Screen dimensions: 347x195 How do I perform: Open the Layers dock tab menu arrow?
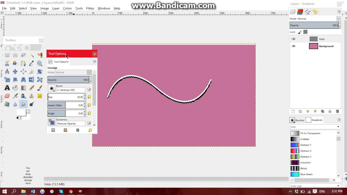point(339,12)
